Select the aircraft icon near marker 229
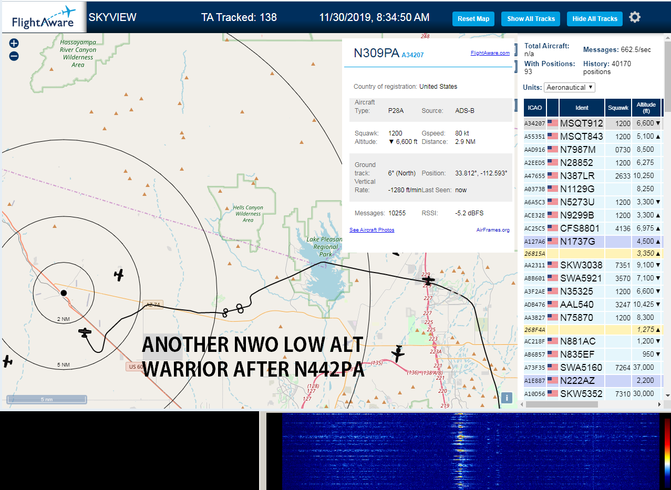Screen dimensions: 671x490 [429, 280]
